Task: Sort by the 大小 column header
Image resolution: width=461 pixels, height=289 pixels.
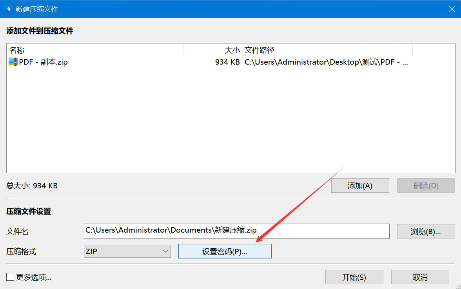Action: (212, 50)
